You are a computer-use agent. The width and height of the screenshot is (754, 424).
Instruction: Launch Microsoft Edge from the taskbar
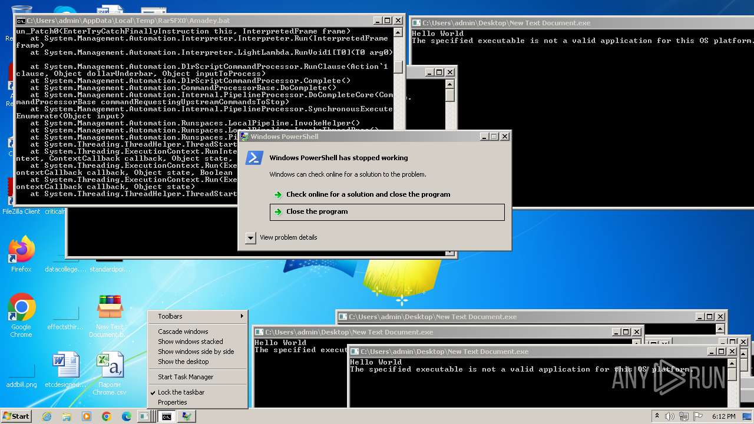coord(127,416)
